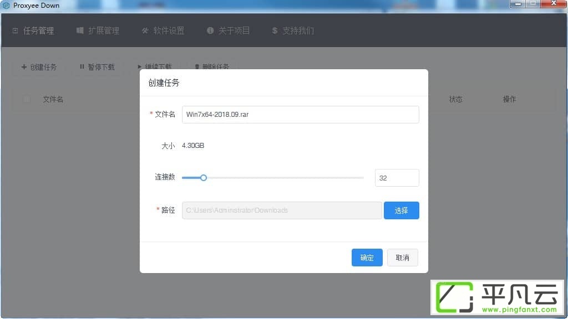Click the 软件设置 wrench icon
The image size is (568, 319).
(x=145, y=31)
